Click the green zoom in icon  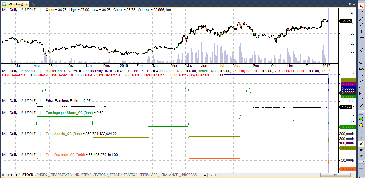pyautogui.click(x=361, y=119)
